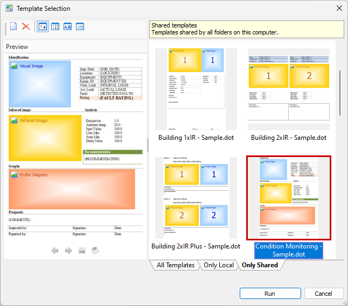Click the Template Selection window icon
This screenshot has width=348, height=306.
(x=9, y=9)
